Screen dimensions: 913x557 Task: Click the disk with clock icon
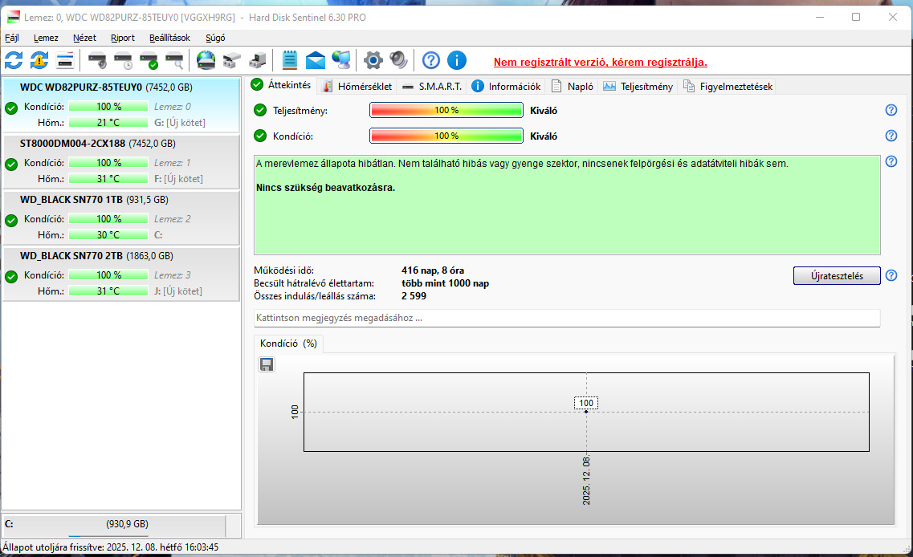(x=123, y=60)
